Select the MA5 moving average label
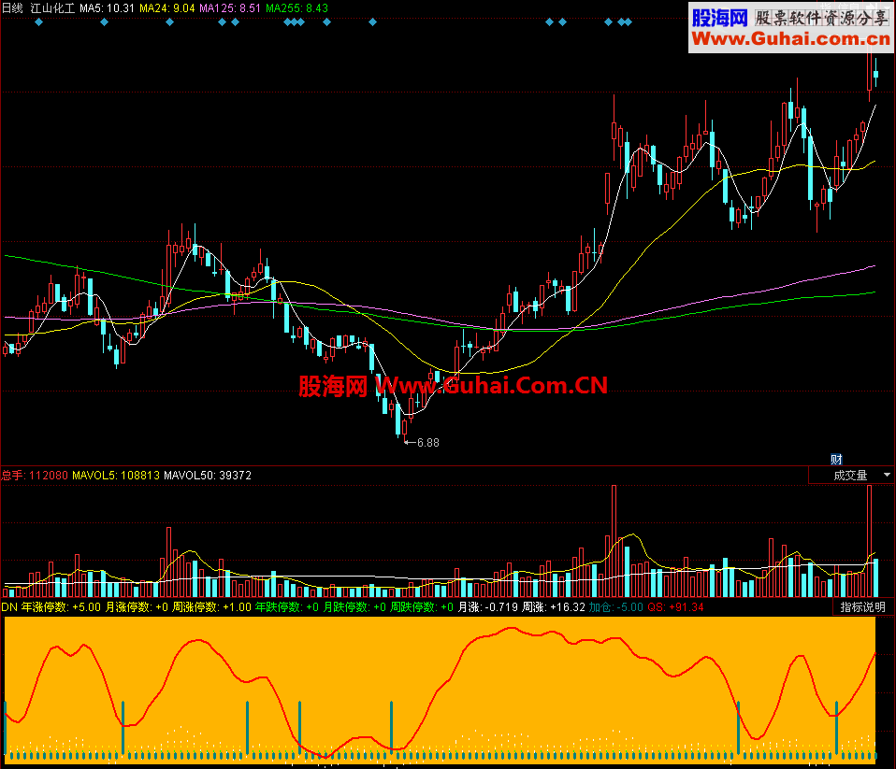This screenshot has height=769, width=896. [x=108, y=7]
